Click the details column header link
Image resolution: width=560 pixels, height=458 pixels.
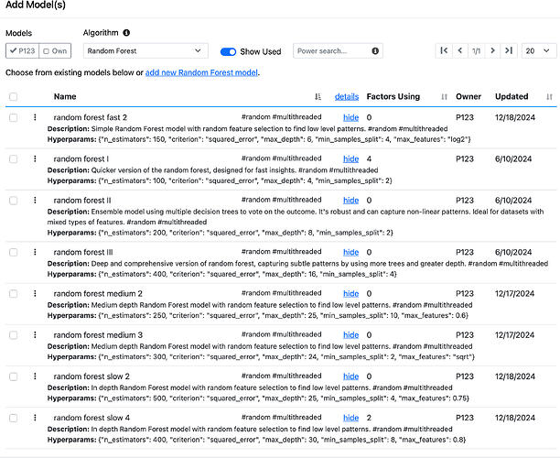(347, 96)
